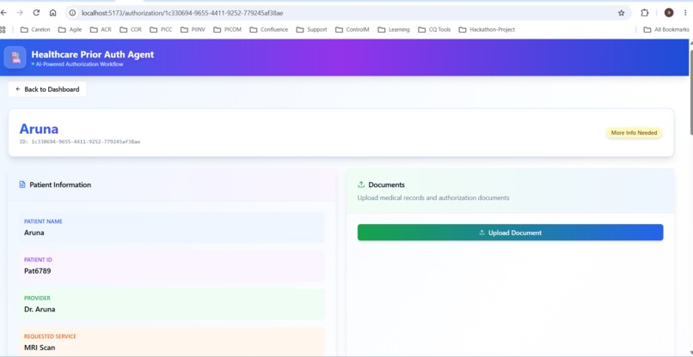This screenshot has width=693, height=357.
Task: Reload the page with refresh icon
Action: click(x=36, y=13)
